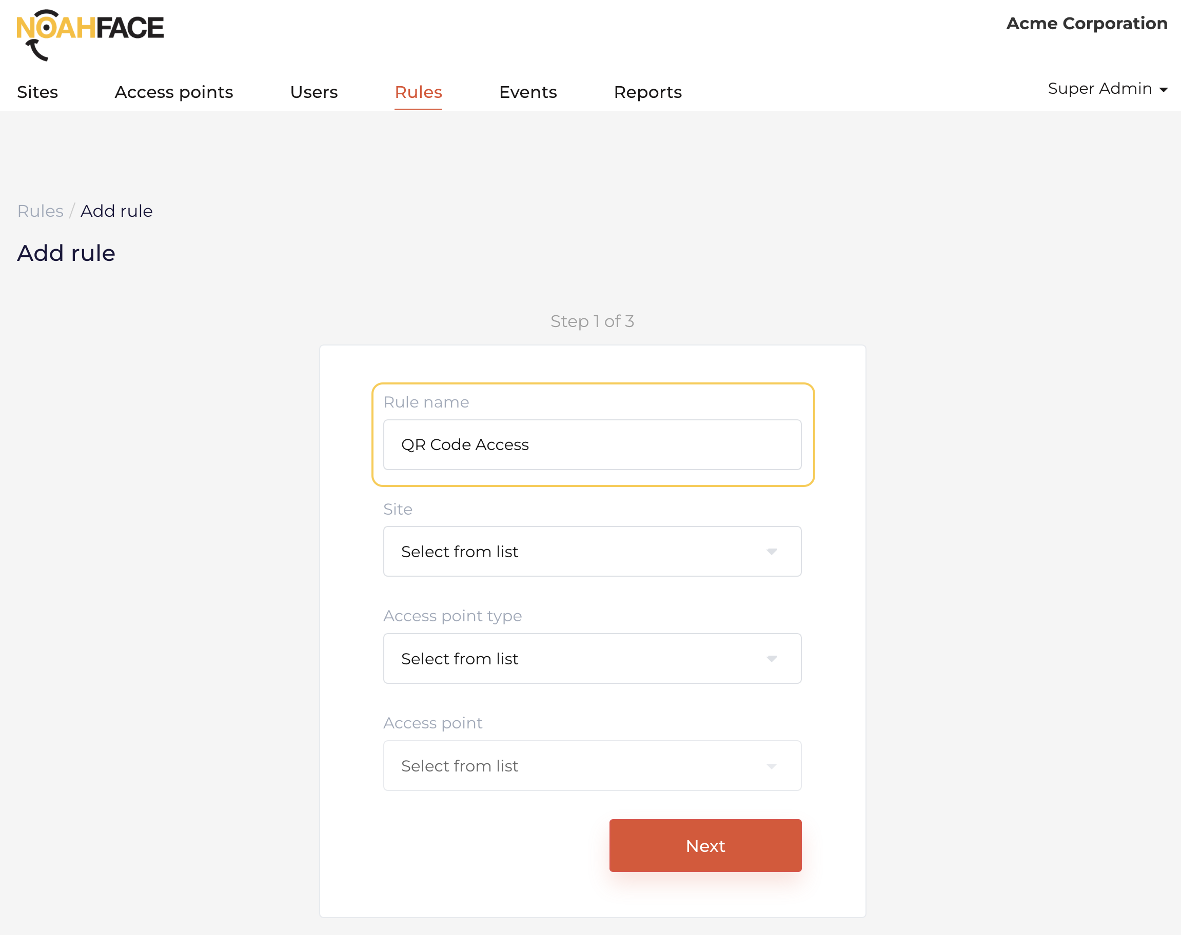The height and width of the screenshot is (935, 1181).
Task: Open the Events section
Action: (527, 92)
